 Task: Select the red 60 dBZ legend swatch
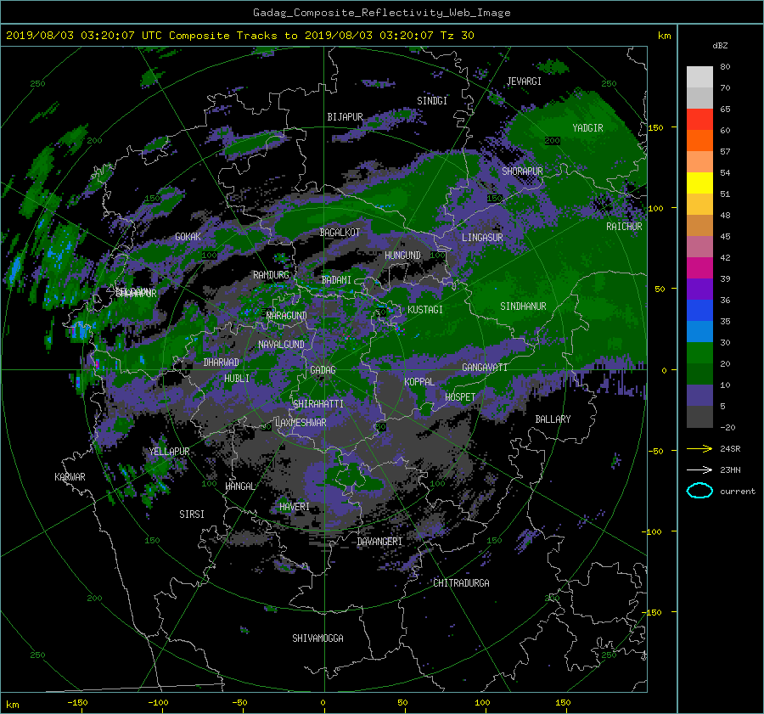[699, 120]
